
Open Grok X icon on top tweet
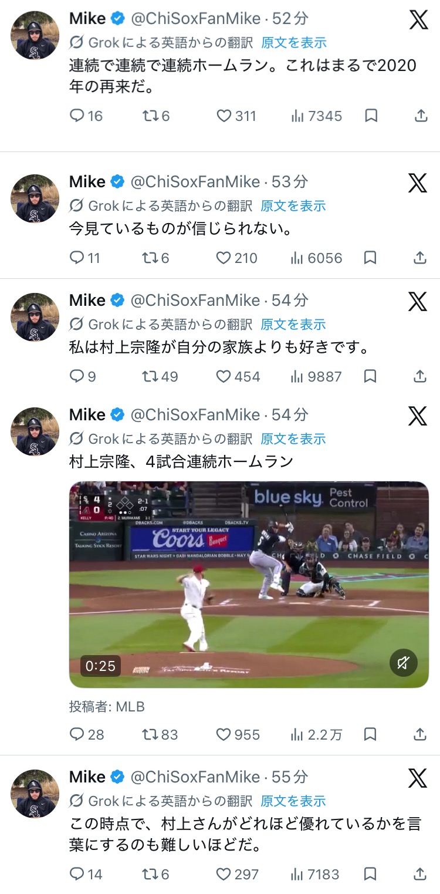(x=418, y=19)
